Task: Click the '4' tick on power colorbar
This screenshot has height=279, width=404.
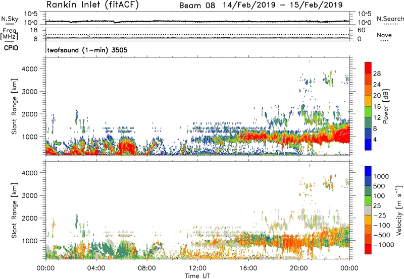Action: tap(375, 140)
